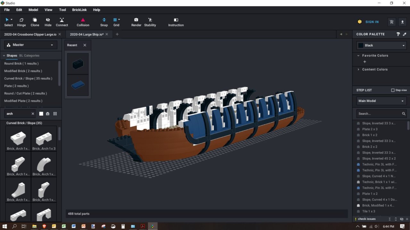This screenshot has width=410, height=230.
Task: Select the Select tool icon
Action: [7, 20]
